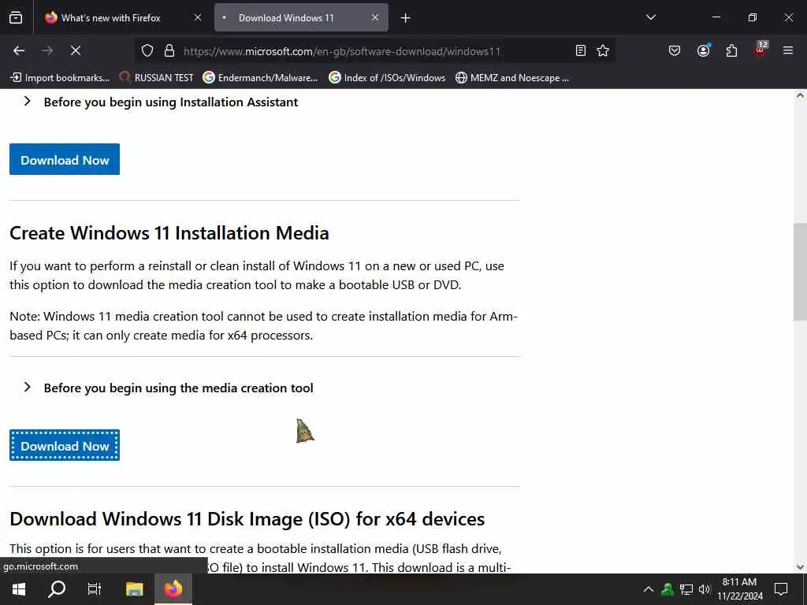Click scrollbar down arrow
Viewport: 807px width, 605px height.
(x=800, y=567)
